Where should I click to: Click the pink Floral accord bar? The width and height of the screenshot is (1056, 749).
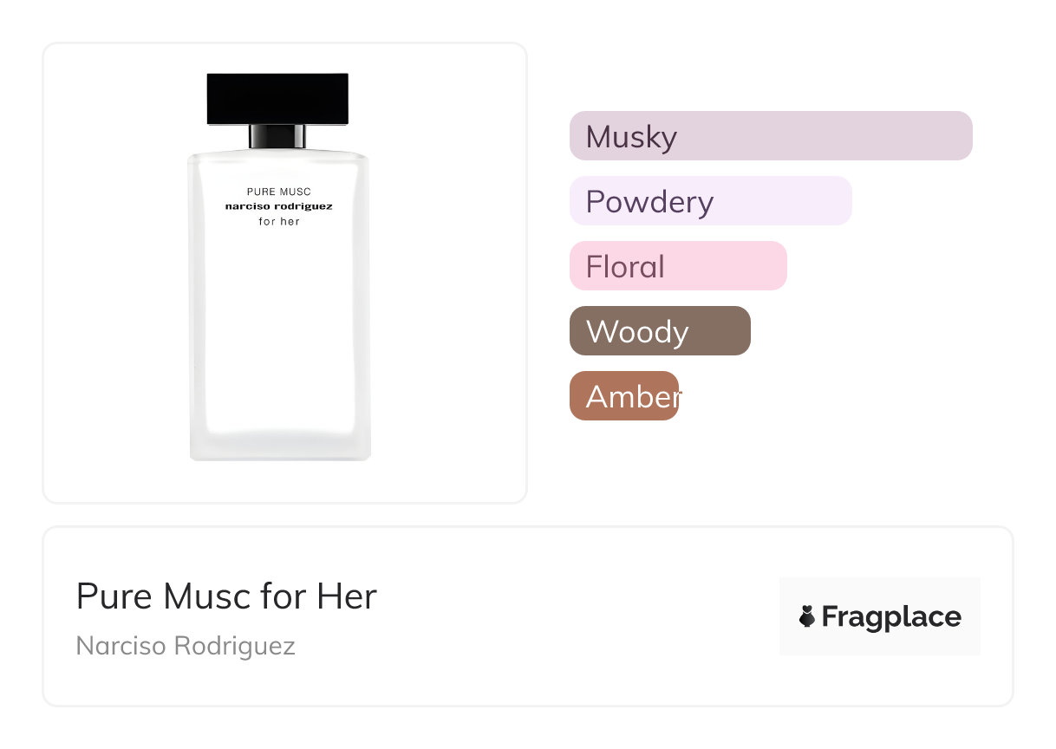[678, 266]
